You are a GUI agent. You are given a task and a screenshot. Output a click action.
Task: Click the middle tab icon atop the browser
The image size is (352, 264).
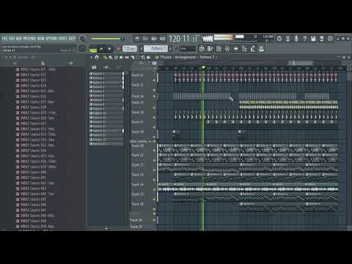43,63
